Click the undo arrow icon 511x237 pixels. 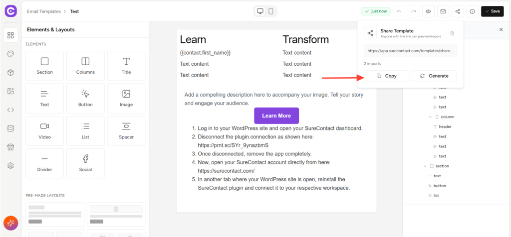398,11
